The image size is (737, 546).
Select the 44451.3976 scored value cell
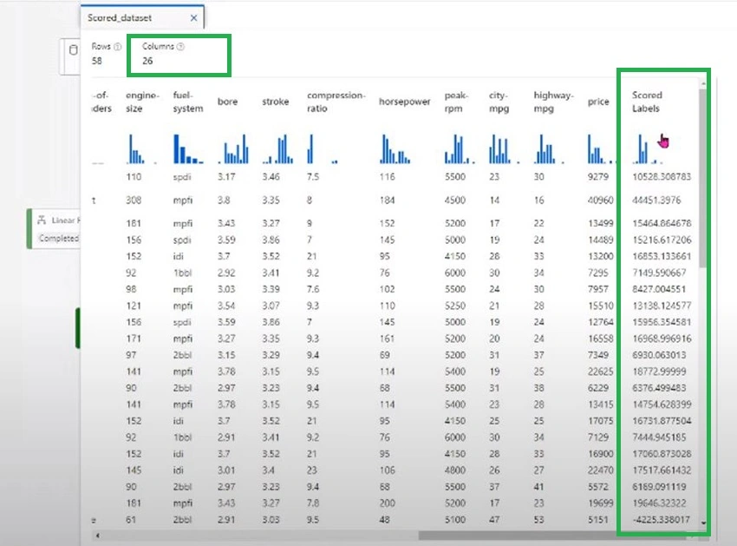pos(656,200)
